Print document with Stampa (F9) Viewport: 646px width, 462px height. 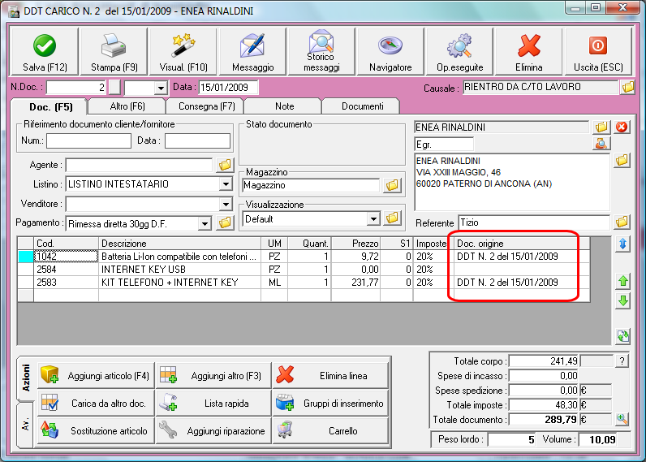(x=114, y=52)
